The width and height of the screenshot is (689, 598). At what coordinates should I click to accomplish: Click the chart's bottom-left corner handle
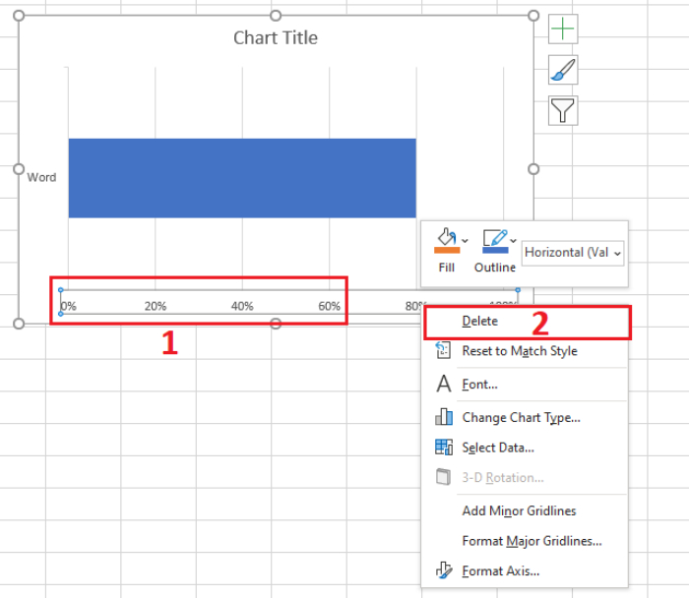[19, 324]
